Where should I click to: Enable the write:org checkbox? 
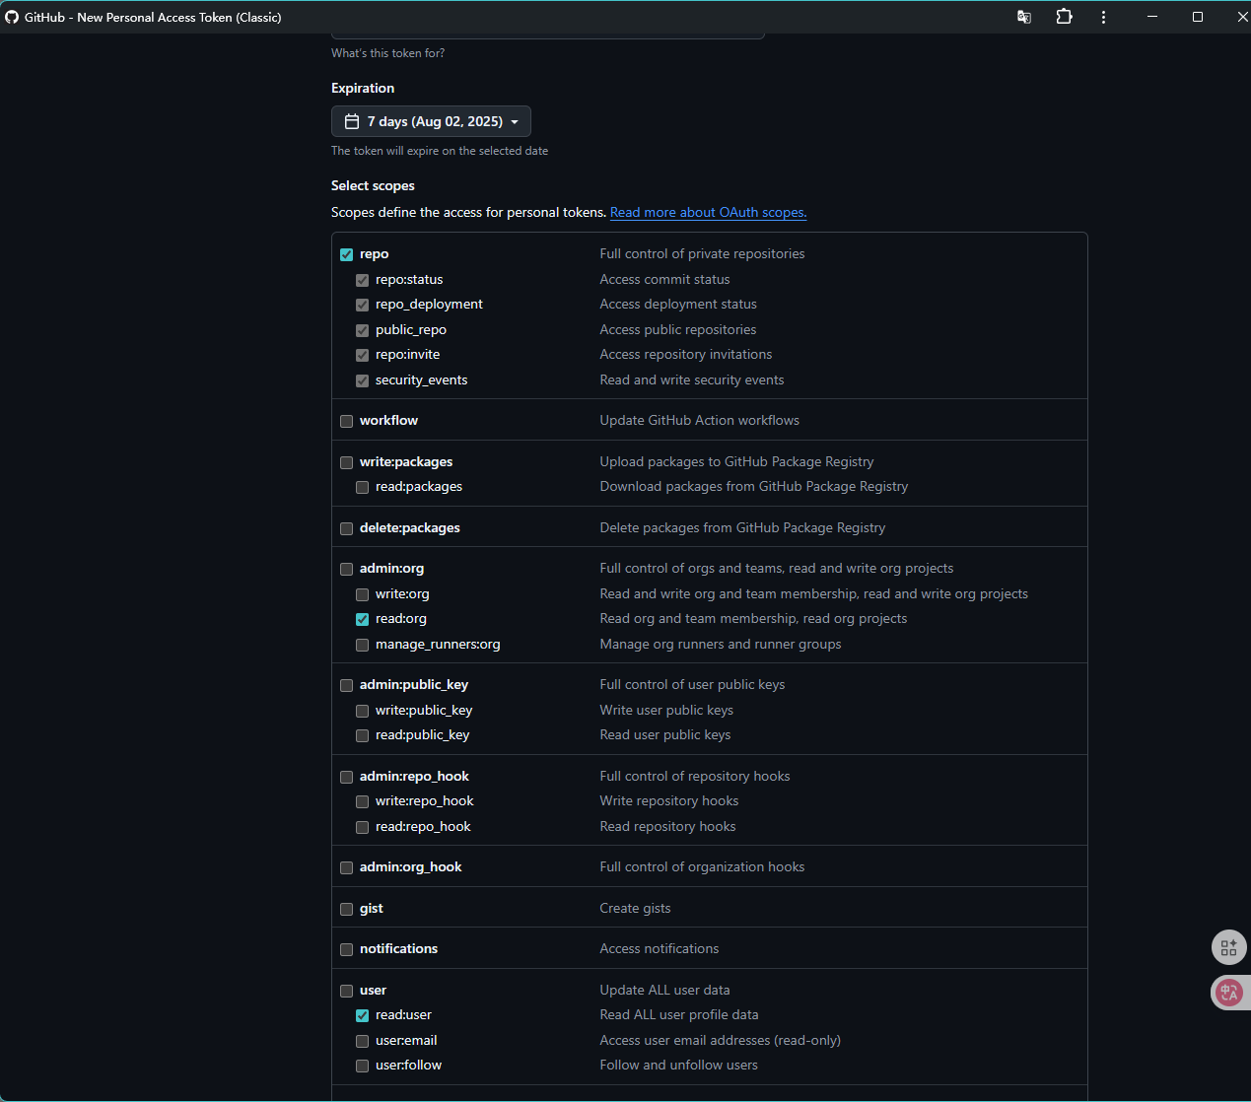click(363, 594)
